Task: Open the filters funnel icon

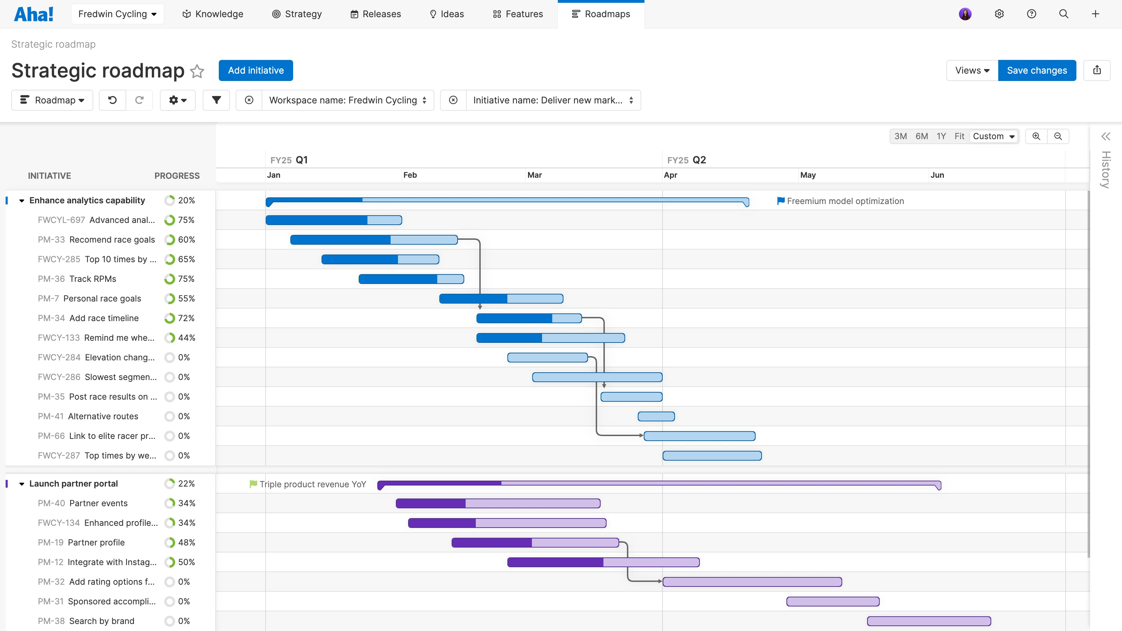Action: (216, 100)
